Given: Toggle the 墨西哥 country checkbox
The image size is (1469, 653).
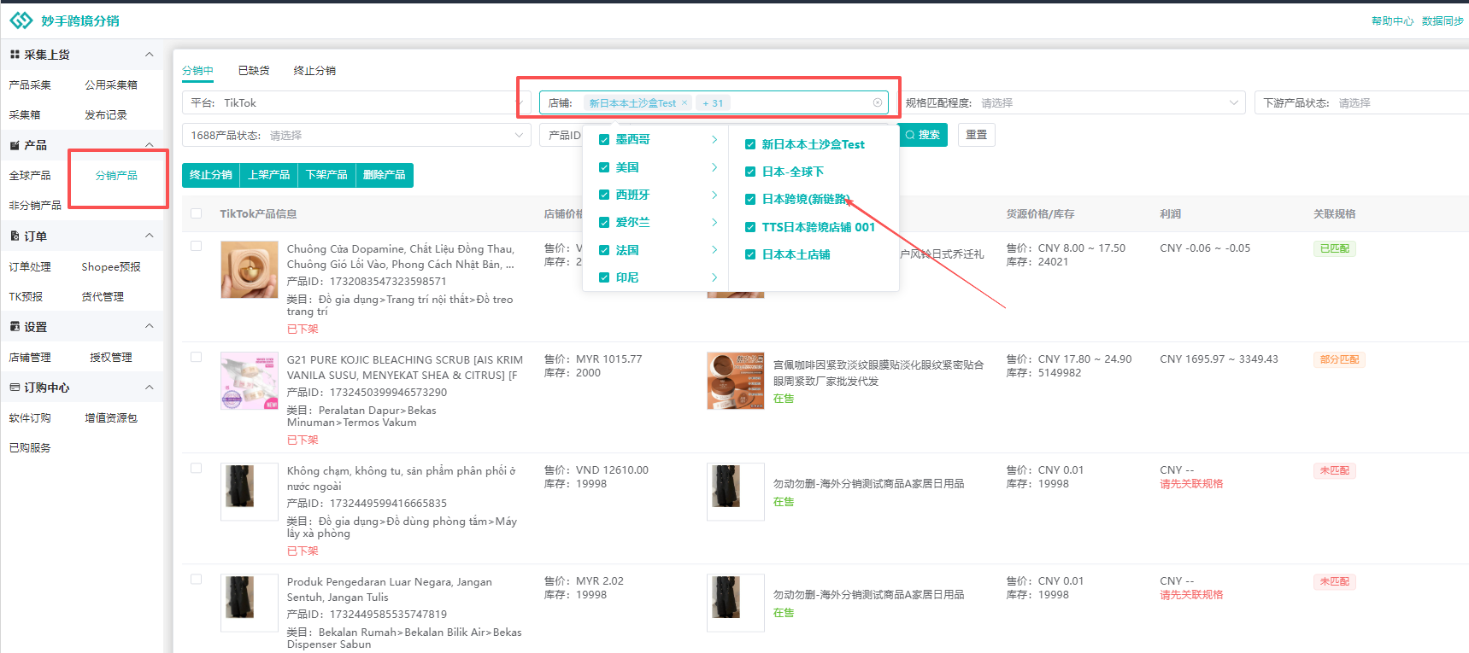Looking at the screenshot, I should pos(604,139).
